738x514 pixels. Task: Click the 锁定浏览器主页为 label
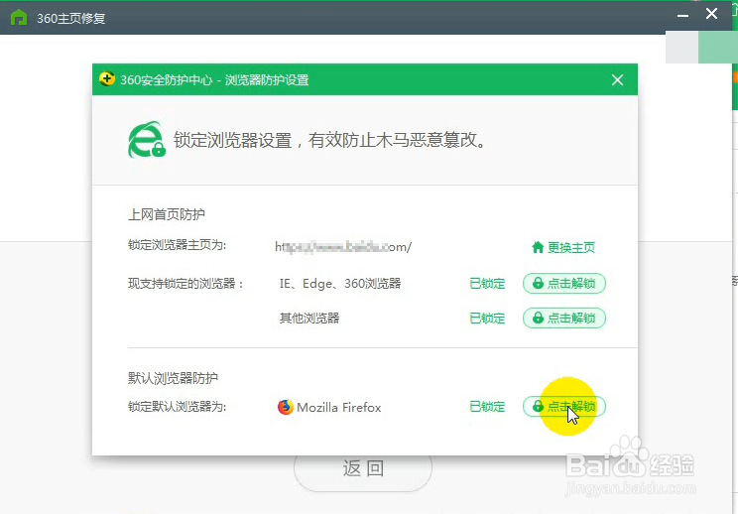click(177, 245)
